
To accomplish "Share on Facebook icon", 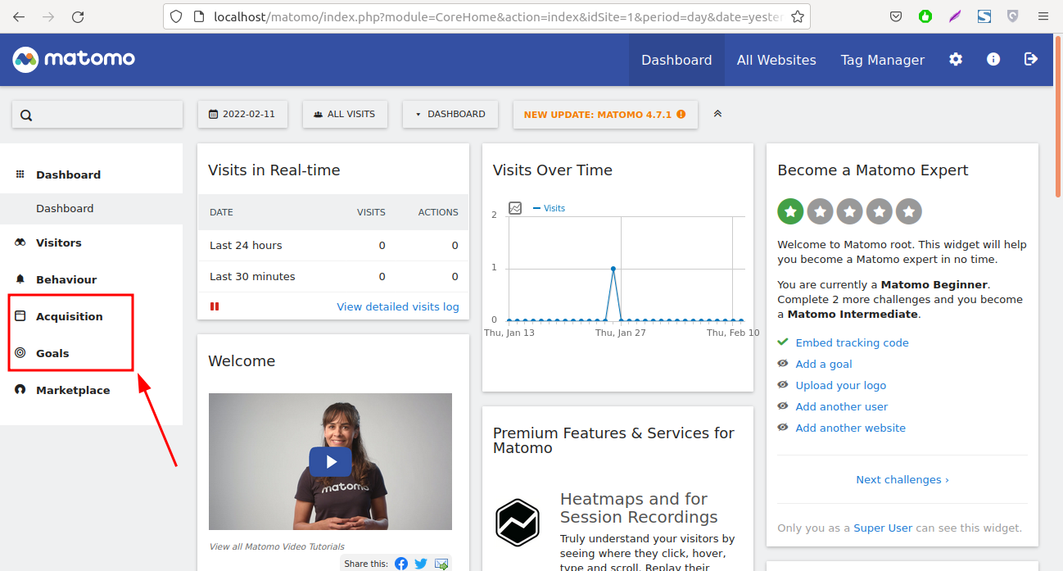I will (x=401, y=564).
